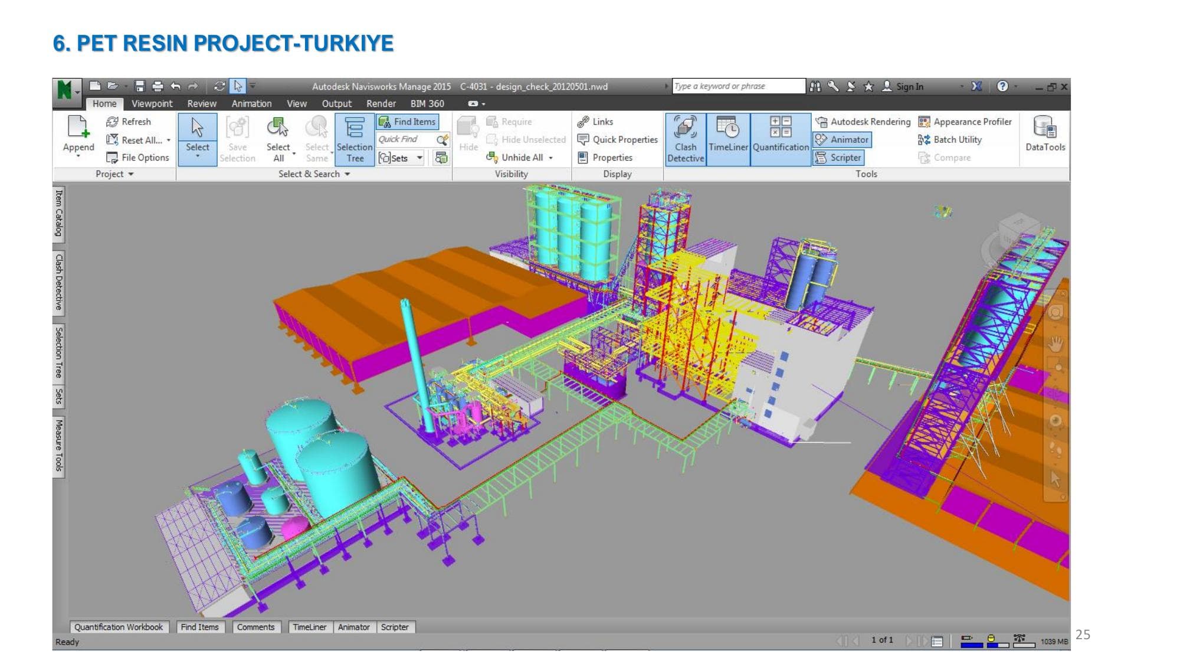Open the Appearance Profiler tool

click(x=965, y=122)
